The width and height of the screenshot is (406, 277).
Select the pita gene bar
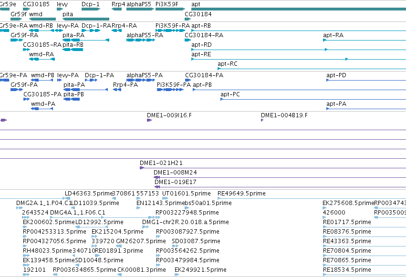pyautogui.click(x=86, y=19)
